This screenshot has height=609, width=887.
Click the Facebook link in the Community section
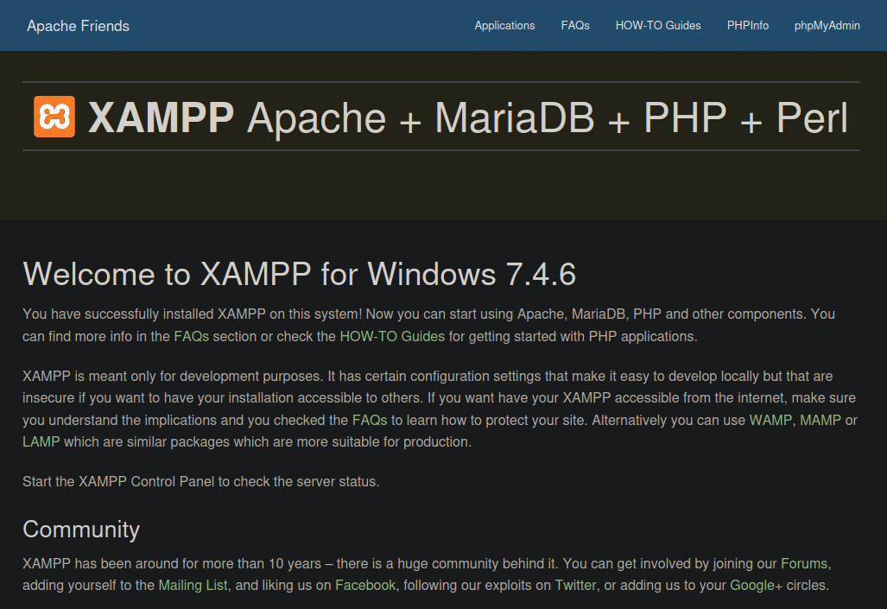pyautogui.click(x=365, y=585)
